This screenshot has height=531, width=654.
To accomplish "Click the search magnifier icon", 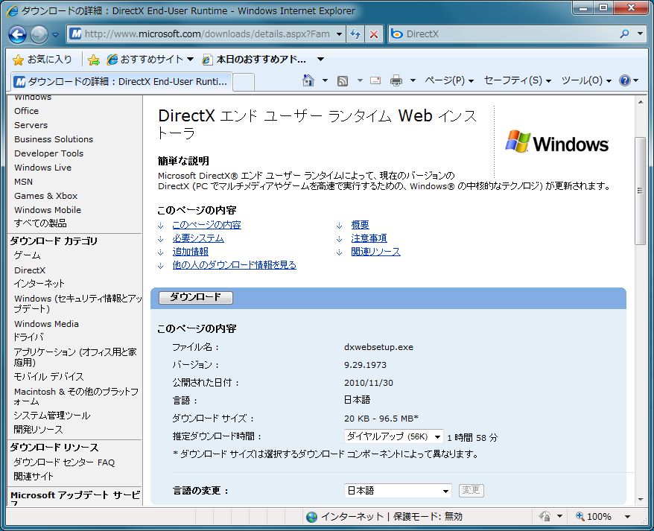I will click(x=624, y=34).
